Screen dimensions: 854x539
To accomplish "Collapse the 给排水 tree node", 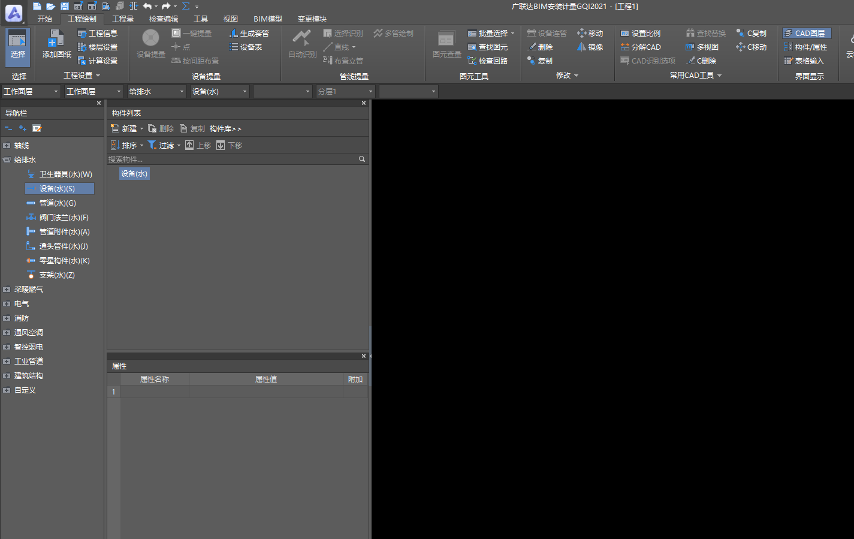I will coord(7,160).
